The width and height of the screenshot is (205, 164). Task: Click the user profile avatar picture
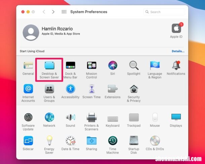[x=31, y=33]
